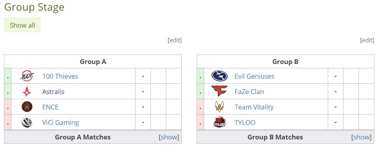This screenshot has width=387, height=158.
Task: Go to the ENCE team page
Action: 50,107
